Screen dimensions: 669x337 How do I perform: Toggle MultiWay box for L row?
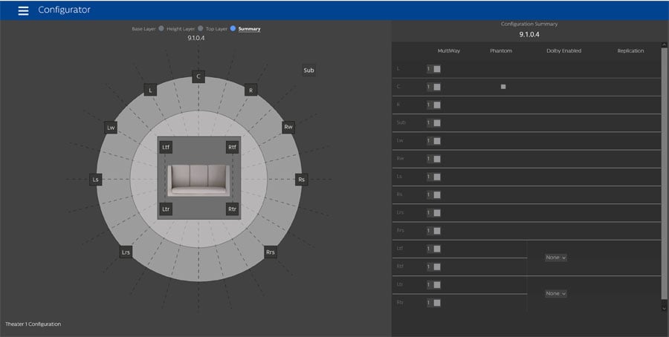click(437, 69)
